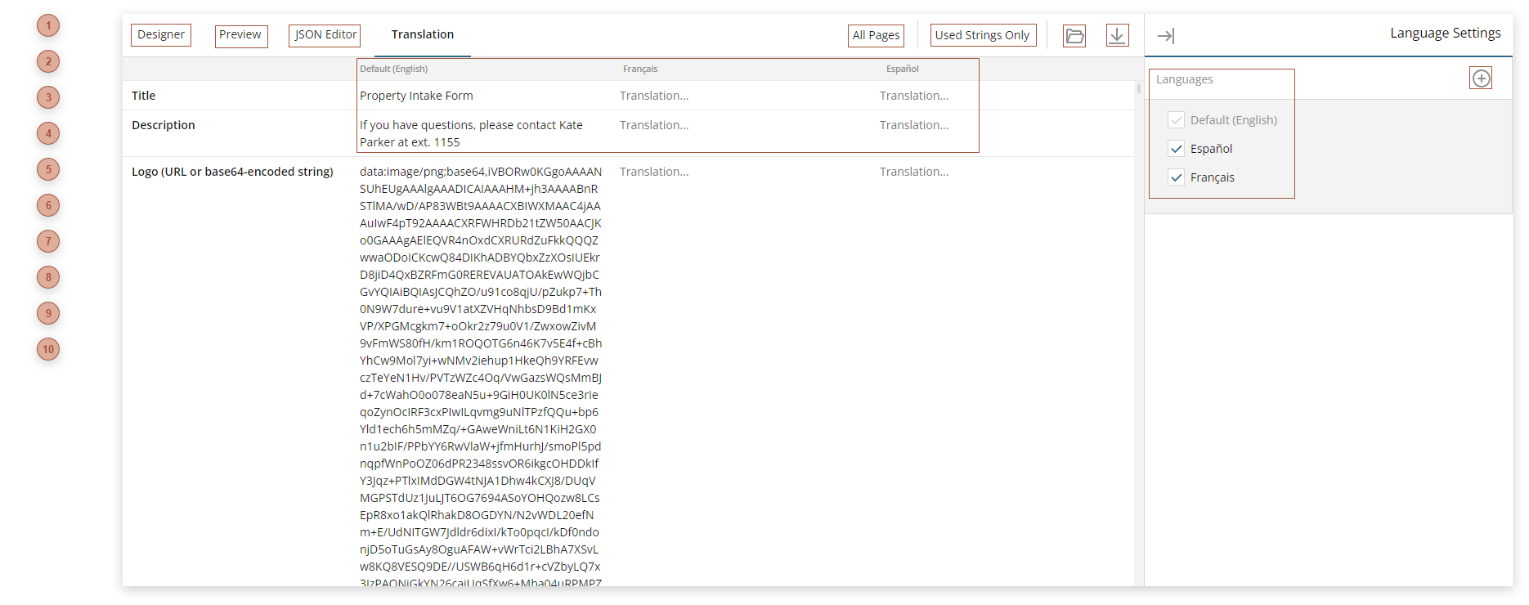Open the Preview tab
This screenshot has width=1529, height=605.
click(240, 35)
